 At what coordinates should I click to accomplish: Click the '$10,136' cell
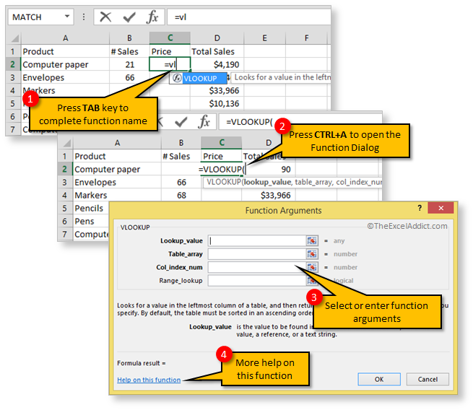[x=217, y=103]
